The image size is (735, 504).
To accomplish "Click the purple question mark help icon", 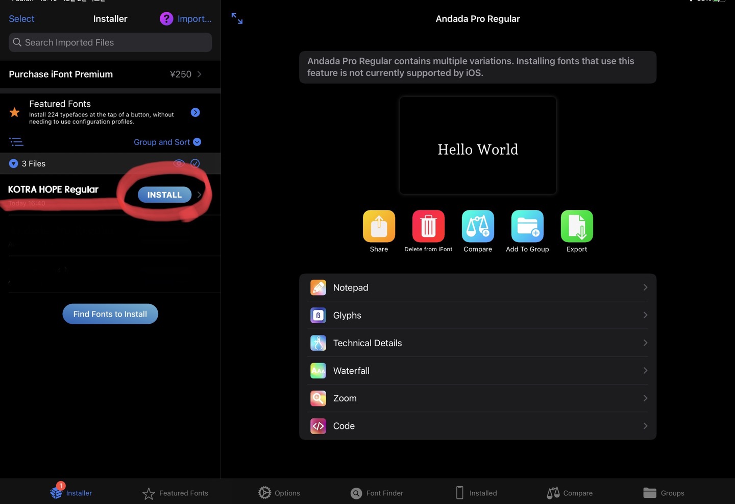I will (x=166, y=19).
